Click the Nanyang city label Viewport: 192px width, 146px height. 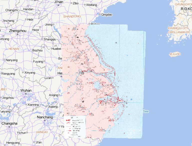12,60
